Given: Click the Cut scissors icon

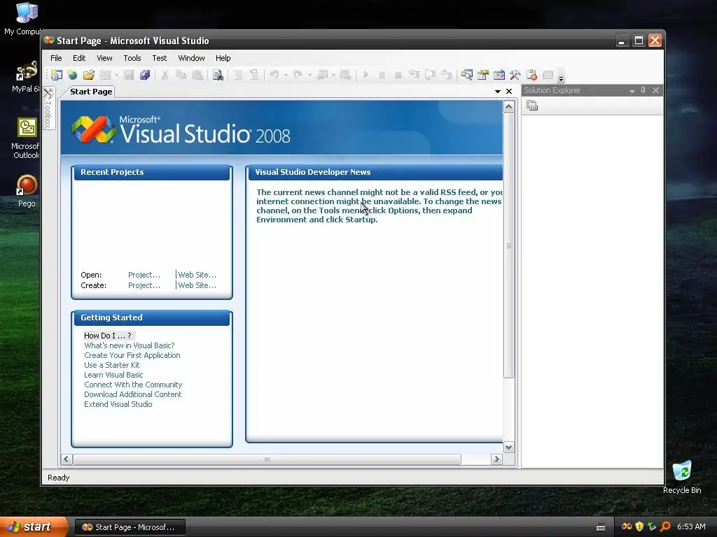Looking at the screenshot, I should pos(165,75).
